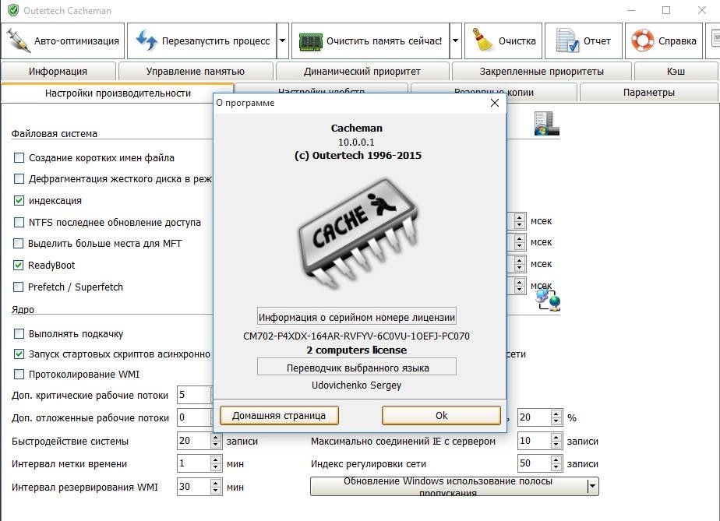Adjust spinner for Индекс регулировки сети
Viewport: 720px width, 521px height.
[556, 463]
